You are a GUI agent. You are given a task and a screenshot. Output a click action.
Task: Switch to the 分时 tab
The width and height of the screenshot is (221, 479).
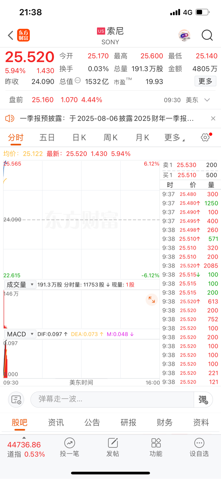pyautogui.click(x=16, y=138)
